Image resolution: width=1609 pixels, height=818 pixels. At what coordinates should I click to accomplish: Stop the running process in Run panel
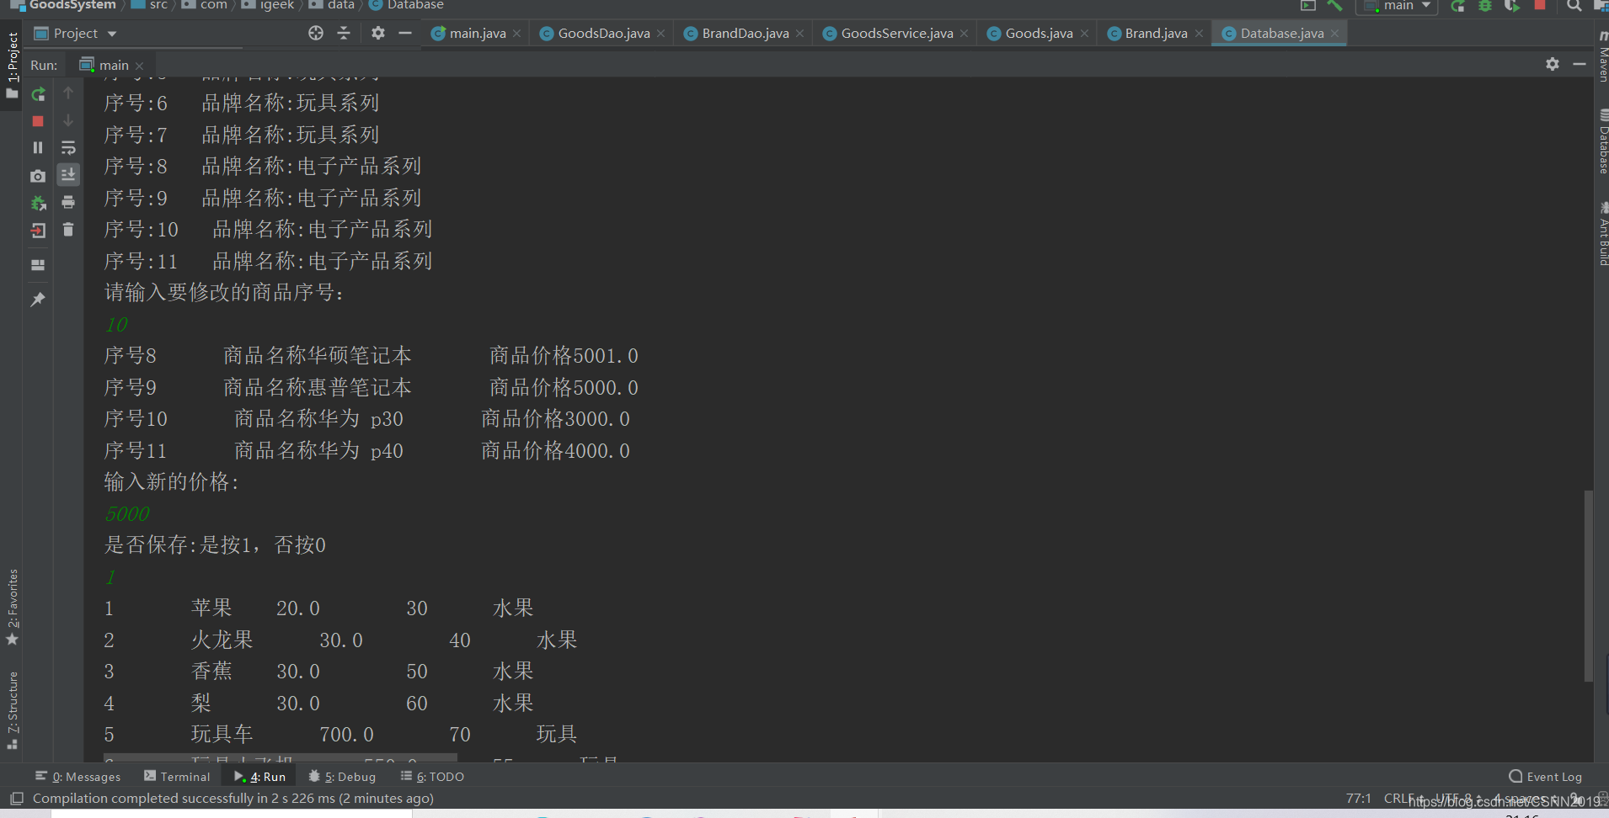pyautogui.click(x=38, y=121)
